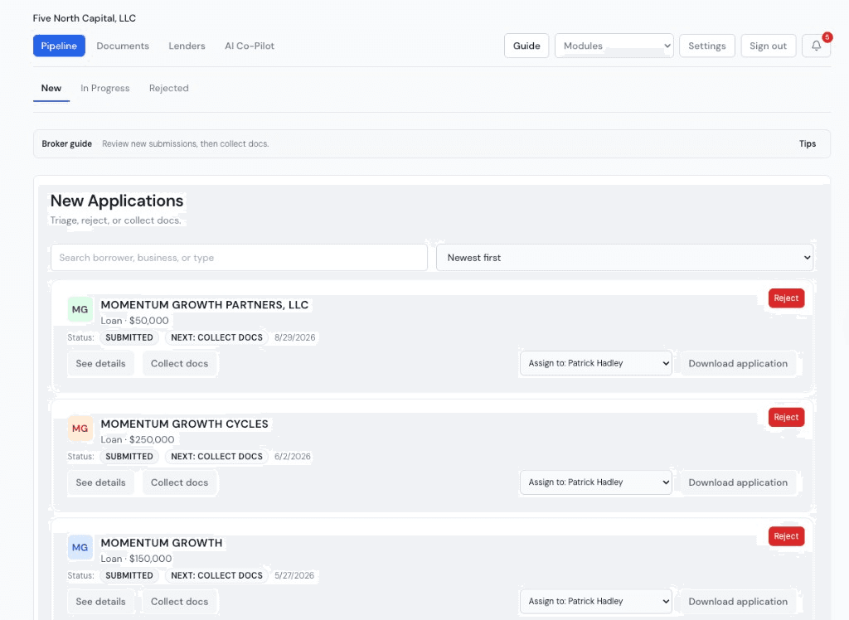849x620 pixels.
Task: Click the Five North Capital, LLC name
Action: click(85, 18)
